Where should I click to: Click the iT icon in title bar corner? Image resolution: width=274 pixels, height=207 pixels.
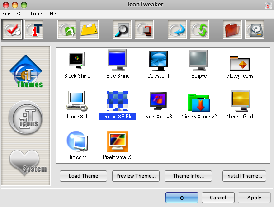click(268, 5)
